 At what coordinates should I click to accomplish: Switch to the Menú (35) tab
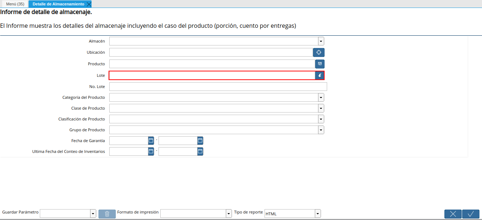pos(15,4)
